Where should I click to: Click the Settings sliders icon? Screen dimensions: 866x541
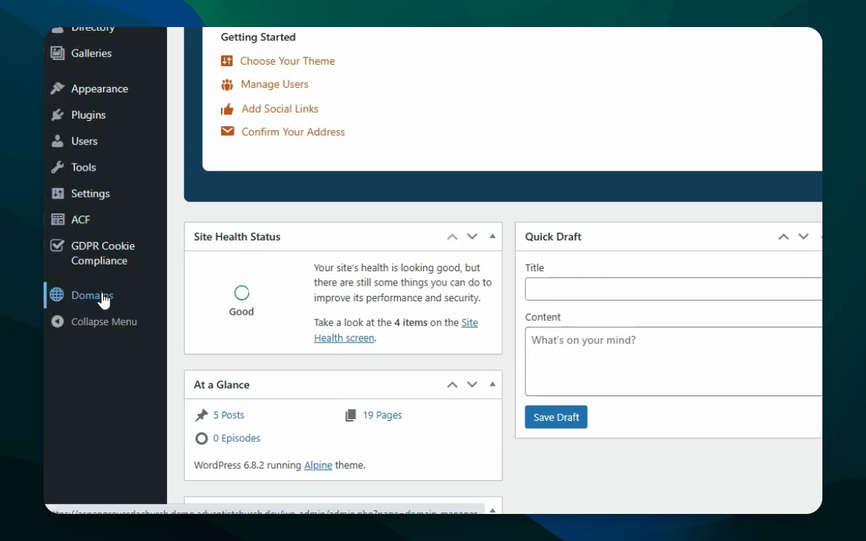(x=57, y=193)
